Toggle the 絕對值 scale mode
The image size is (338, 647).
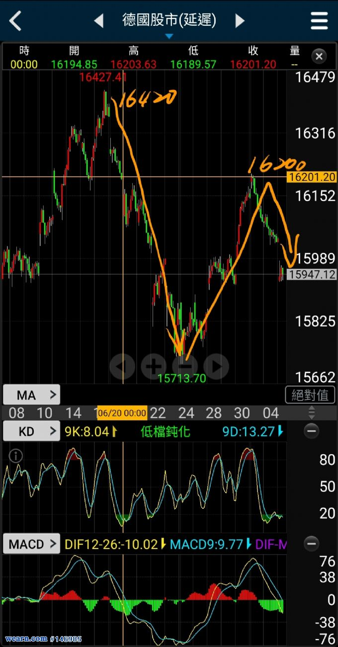(310, 395)
